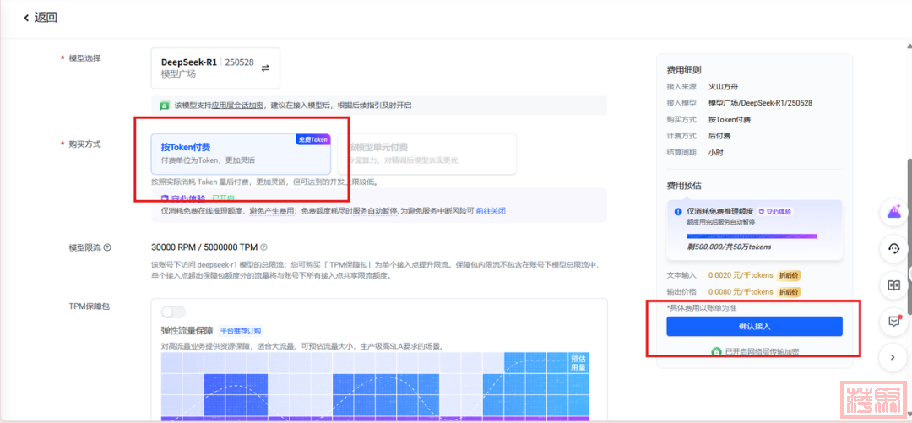Click the free token quota progress bar
The width and height of the screenshot is (912, 423).
[752, 236]
